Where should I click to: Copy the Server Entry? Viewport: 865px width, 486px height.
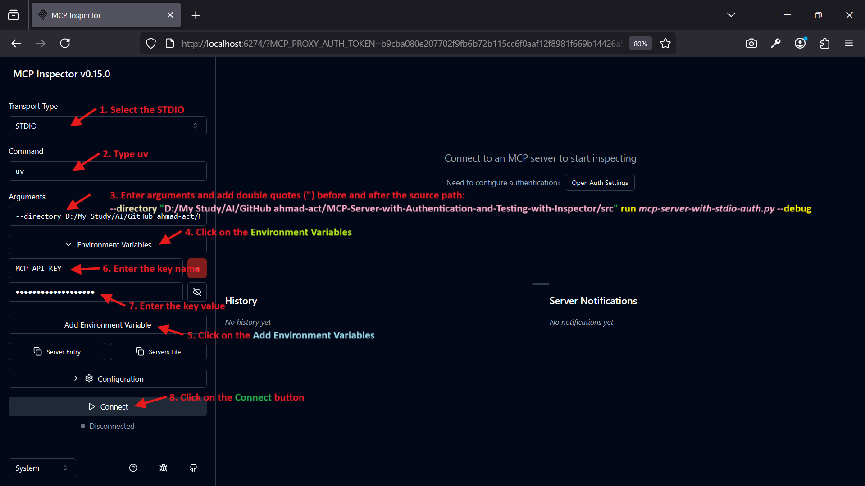coord(57,352)
